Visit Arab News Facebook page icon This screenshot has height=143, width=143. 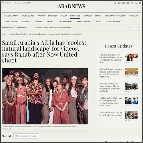119,3
